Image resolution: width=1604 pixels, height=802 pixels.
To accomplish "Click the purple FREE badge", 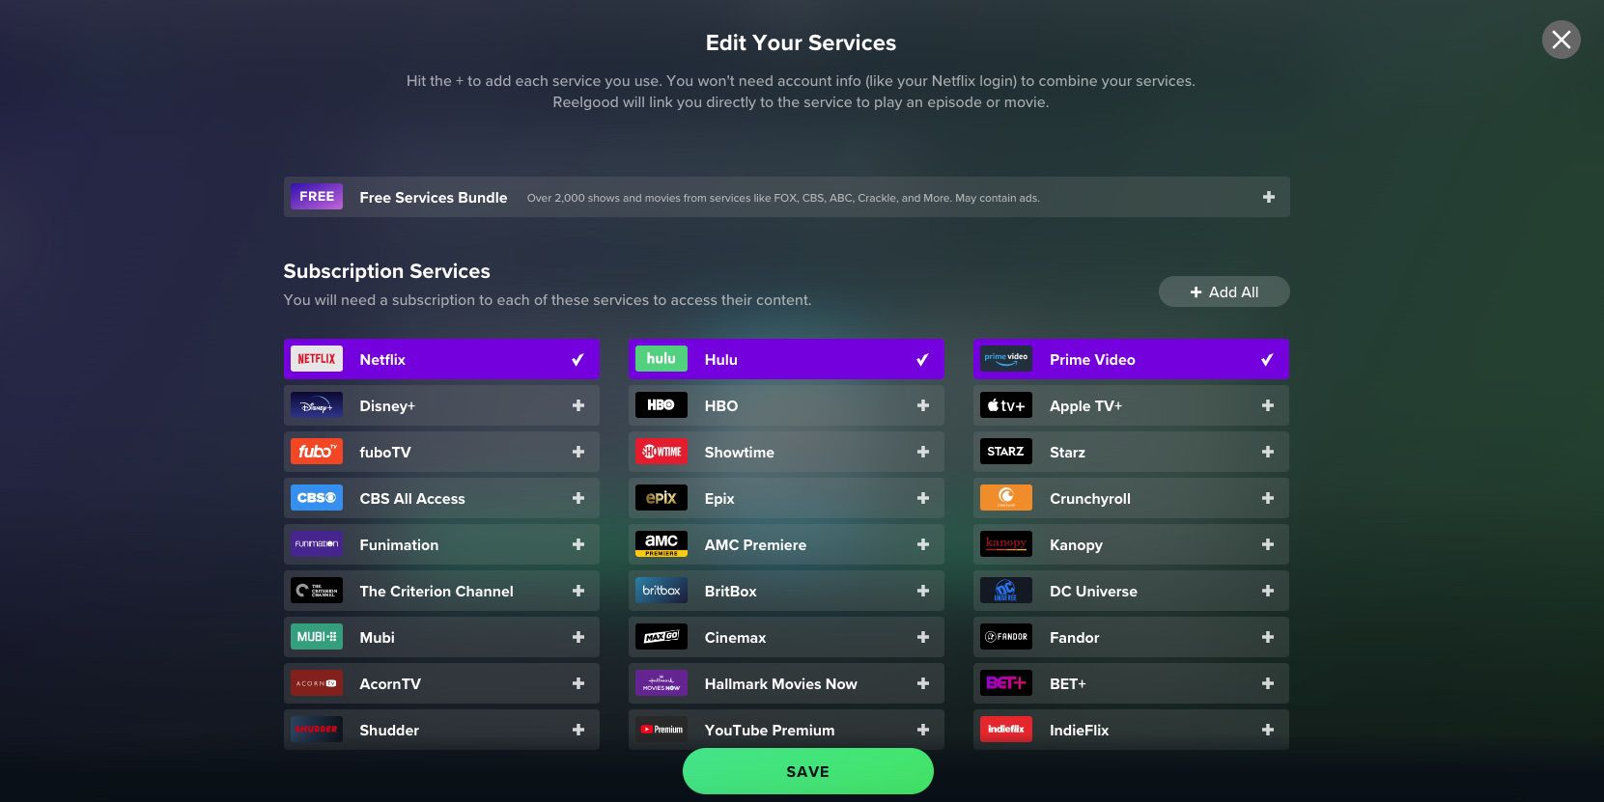I will pos(317,197).
